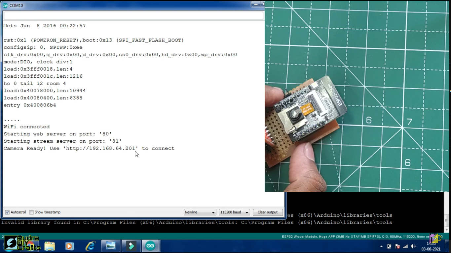Show hidden system tray icons
The height and width of the screenshot is (253, 451).
pyautogui.click(x=381, y=246)
